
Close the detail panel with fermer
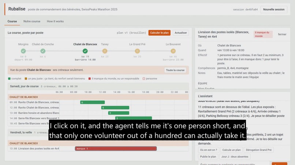pos(282,34)
